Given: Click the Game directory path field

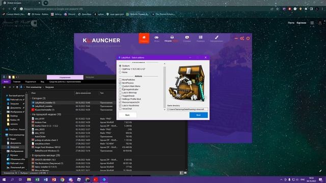Looking at the screenshot, I should click(x=187, y=109).
